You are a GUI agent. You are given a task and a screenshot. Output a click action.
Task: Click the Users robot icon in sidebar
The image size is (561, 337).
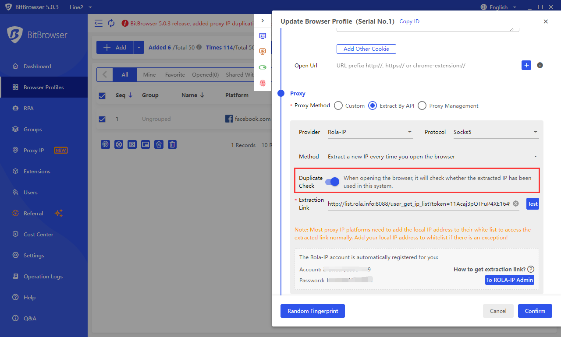pyautogui.click(x=15, y=193)
